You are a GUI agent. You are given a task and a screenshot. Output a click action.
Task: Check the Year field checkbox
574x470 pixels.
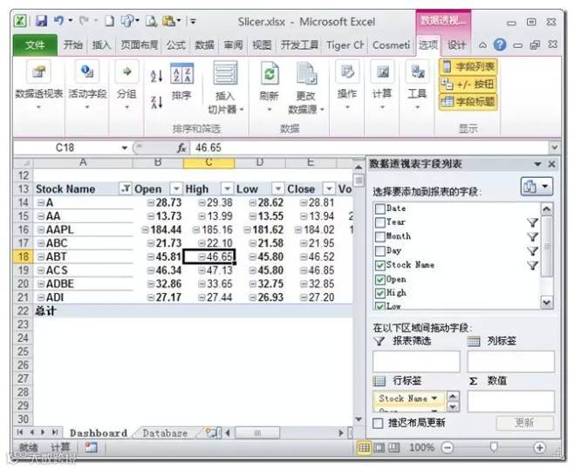(x=380, y=222)
